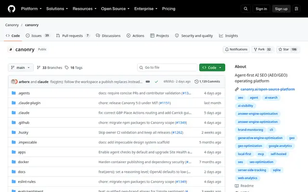The width and height of the screenshot is (308, 192).
Task: Switch to the Actions tab
Action: (135, 36)
